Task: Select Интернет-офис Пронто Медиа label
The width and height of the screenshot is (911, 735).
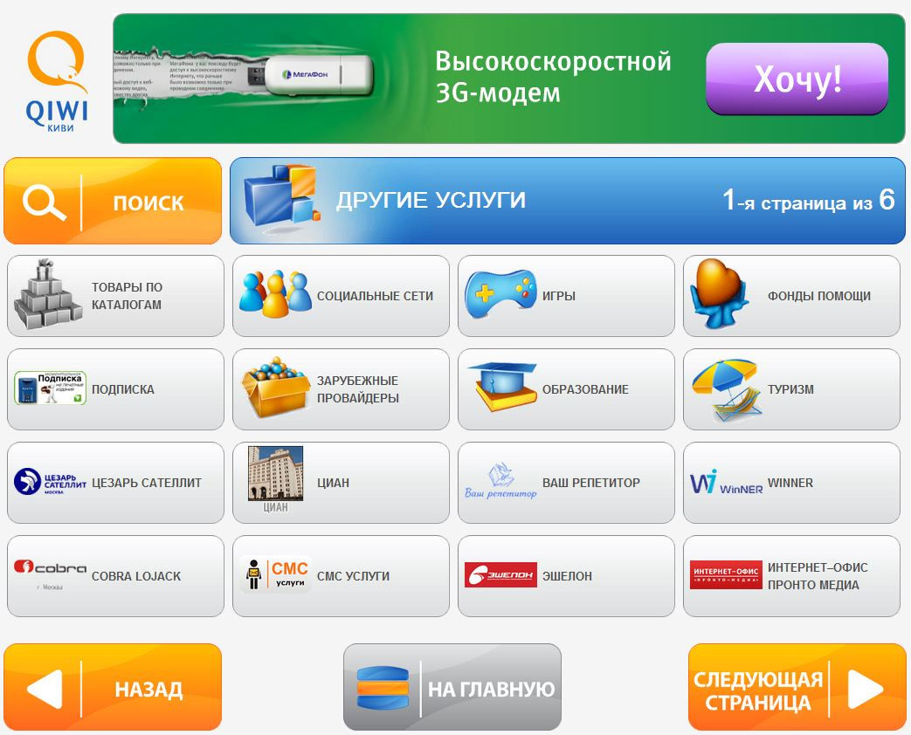Action: pyautogui.click(x=818, y=576)
